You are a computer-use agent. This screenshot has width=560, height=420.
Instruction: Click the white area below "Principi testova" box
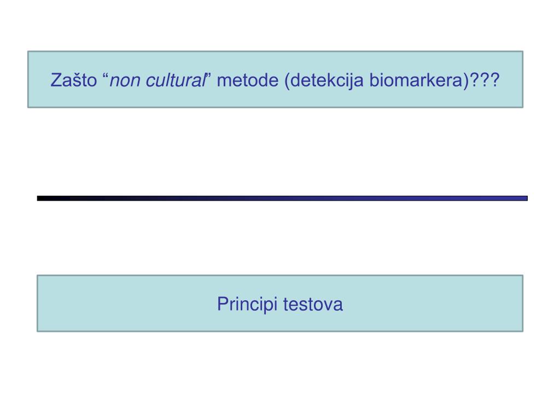click(280, 375)
